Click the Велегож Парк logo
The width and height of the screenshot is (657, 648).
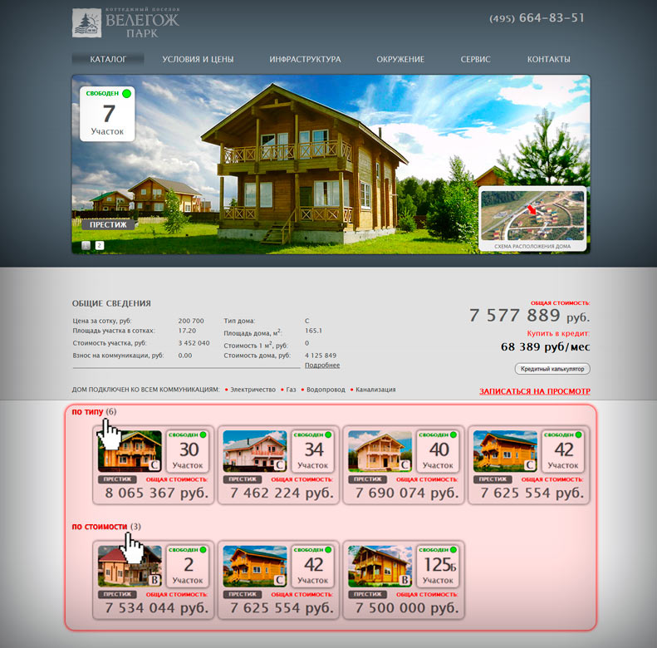[x=125, y=22]
